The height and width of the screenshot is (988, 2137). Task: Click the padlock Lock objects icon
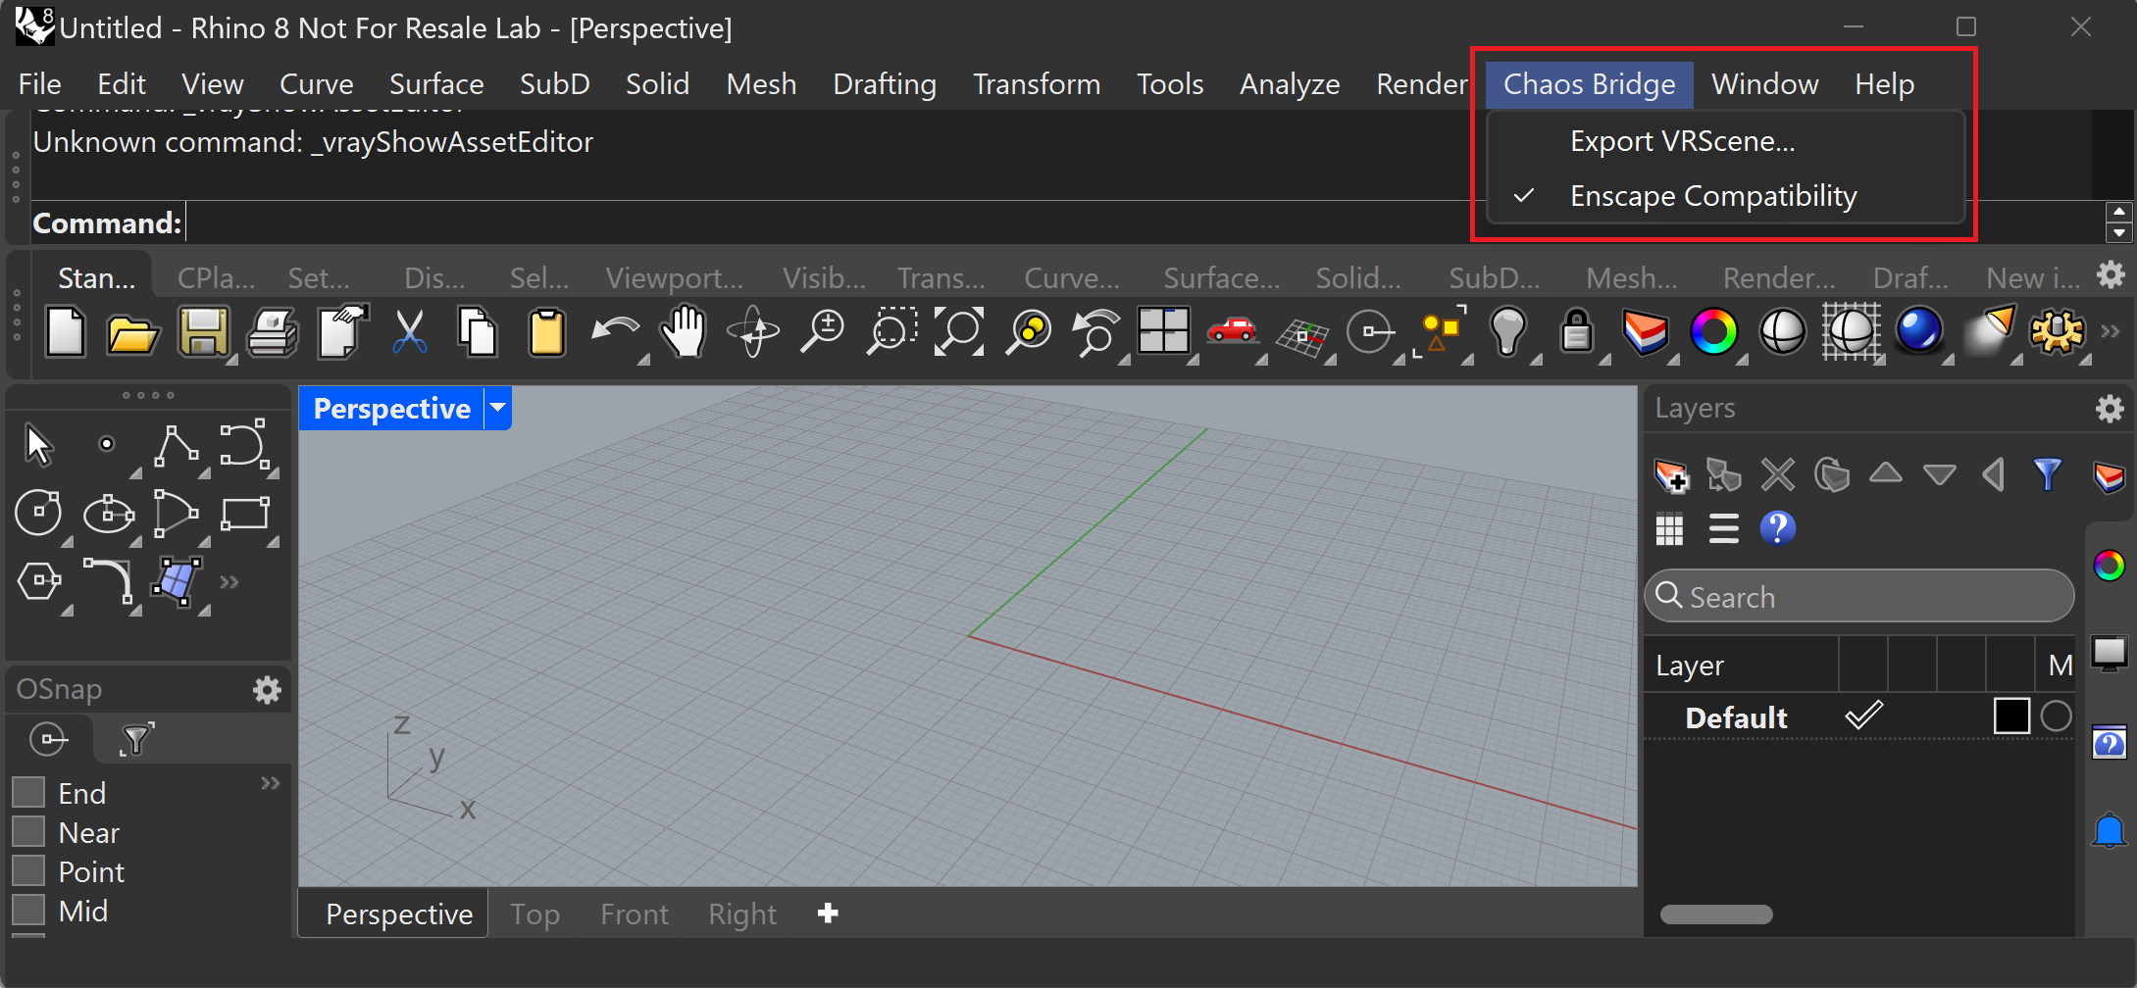point(1577,331)
